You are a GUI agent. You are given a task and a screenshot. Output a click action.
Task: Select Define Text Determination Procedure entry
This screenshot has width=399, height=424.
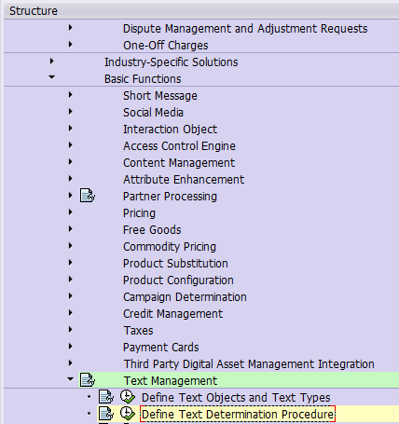click(x=238, y=414)
